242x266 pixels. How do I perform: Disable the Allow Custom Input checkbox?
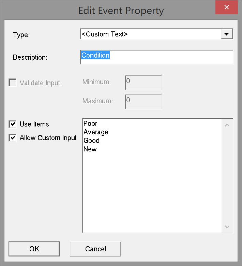tap(13, 138)
